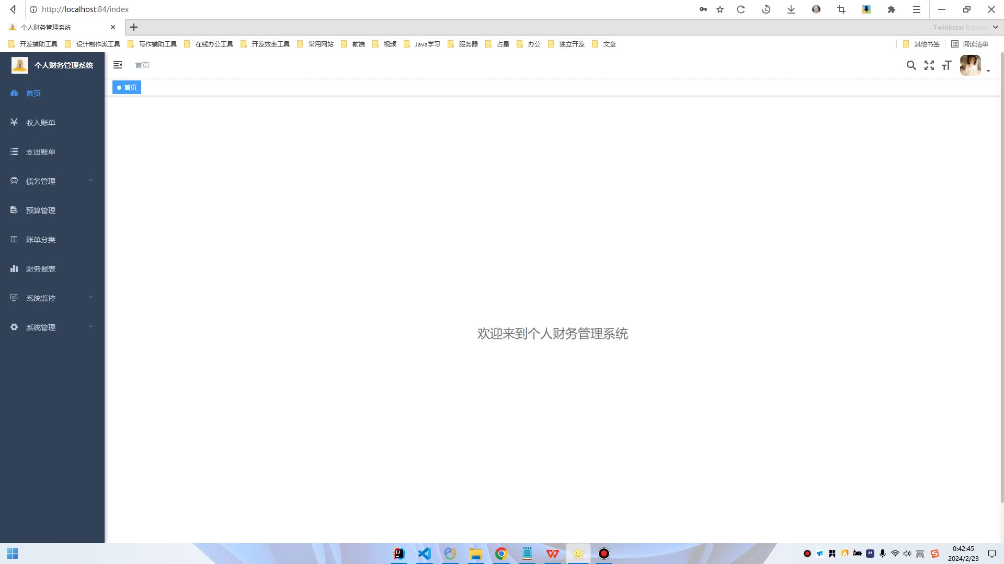
Task: Bookmark page with star icon
Action: click(x=720, y=9)
